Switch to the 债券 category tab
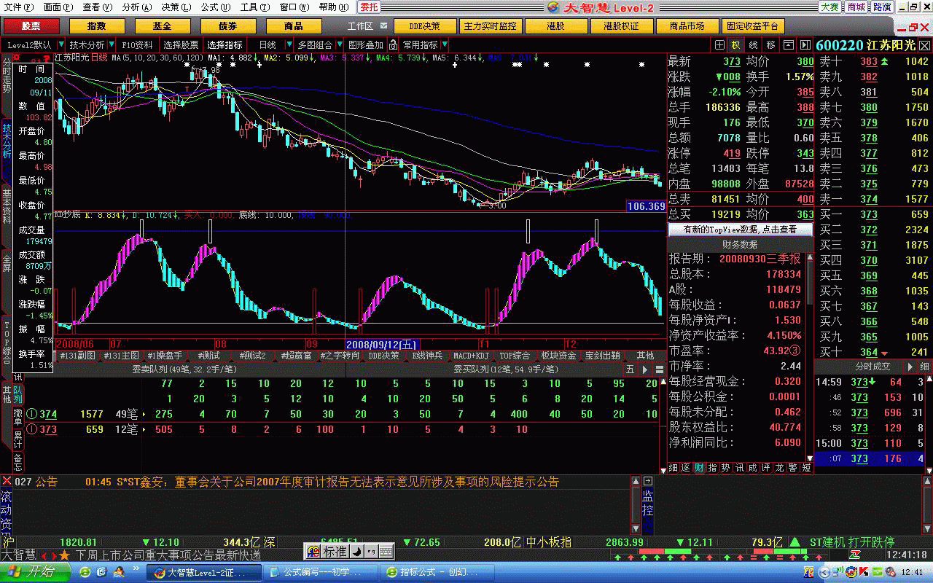This screenshot has width=933, height=583. (227, 26)
